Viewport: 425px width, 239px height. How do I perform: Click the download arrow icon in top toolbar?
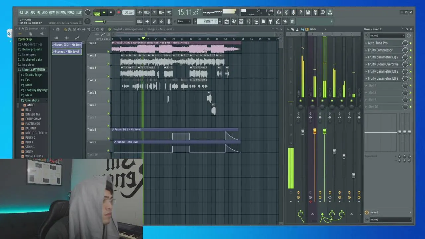click(x=330, y=12)
